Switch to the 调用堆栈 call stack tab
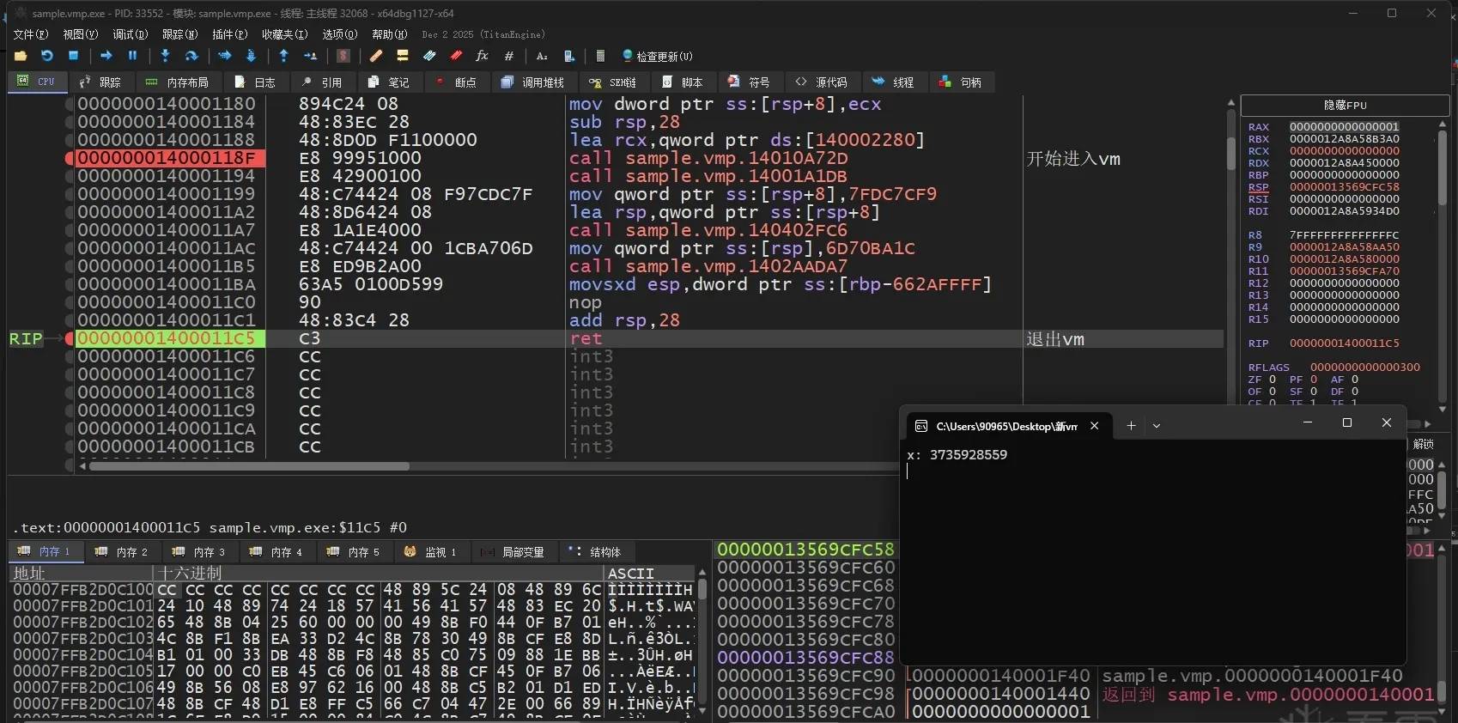The height and width of the screenshot is (723, 1458). pyautogui.click(x=532, y=82)
